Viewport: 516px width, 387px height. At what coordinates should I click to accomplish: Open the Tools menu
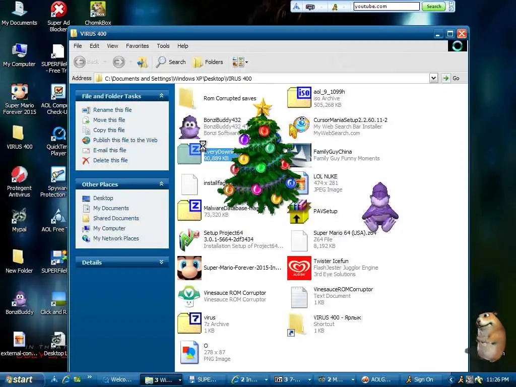tap(163, 46)
